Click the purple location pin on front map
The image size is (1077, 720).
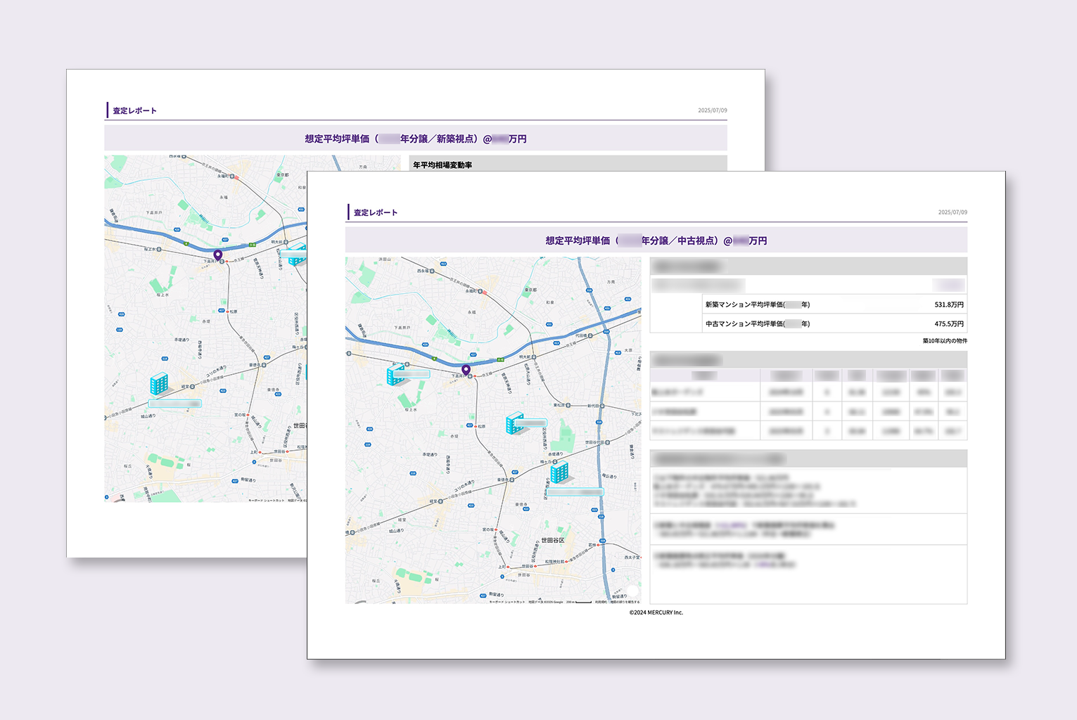466,370
